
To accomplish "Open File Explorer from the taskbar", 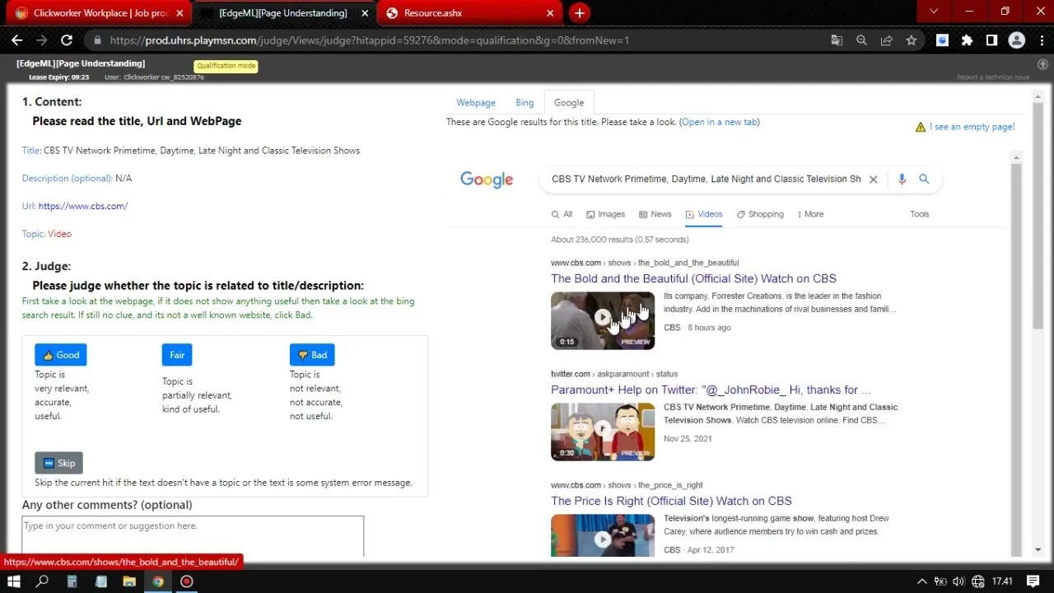I will (129, 581).
